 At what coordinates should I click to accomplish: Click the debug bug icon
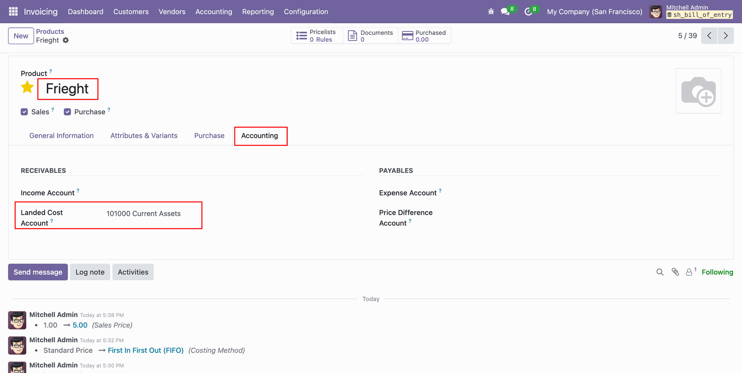tap(491, 12)
